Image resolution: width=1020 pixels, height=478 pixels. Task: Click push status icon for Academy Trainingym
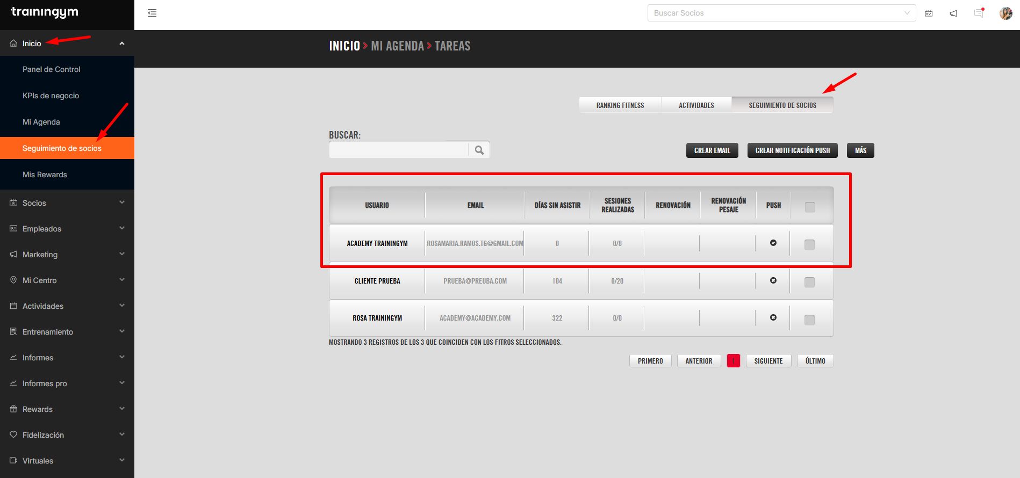(773, 243)
